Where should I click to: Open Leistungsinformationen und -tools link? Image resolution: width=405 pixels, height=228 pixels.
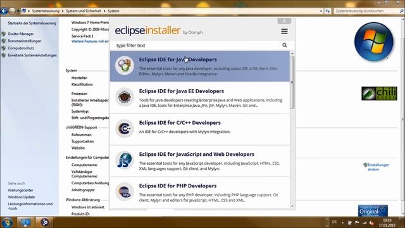click(30, 206)
